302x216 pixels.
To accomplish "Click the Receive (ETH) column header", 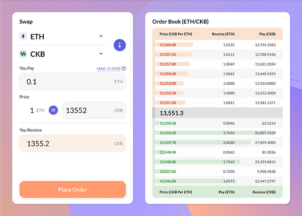I will click(223, 34).
